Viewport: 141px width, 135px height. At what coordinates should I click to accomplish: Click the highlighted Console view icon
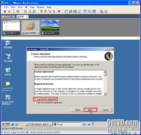point(94,11)
